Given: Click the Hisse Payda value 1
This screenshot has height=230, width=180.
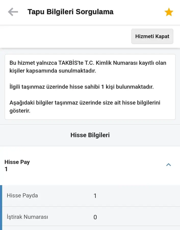Looking at the screenshot, I should pos(95,196).
